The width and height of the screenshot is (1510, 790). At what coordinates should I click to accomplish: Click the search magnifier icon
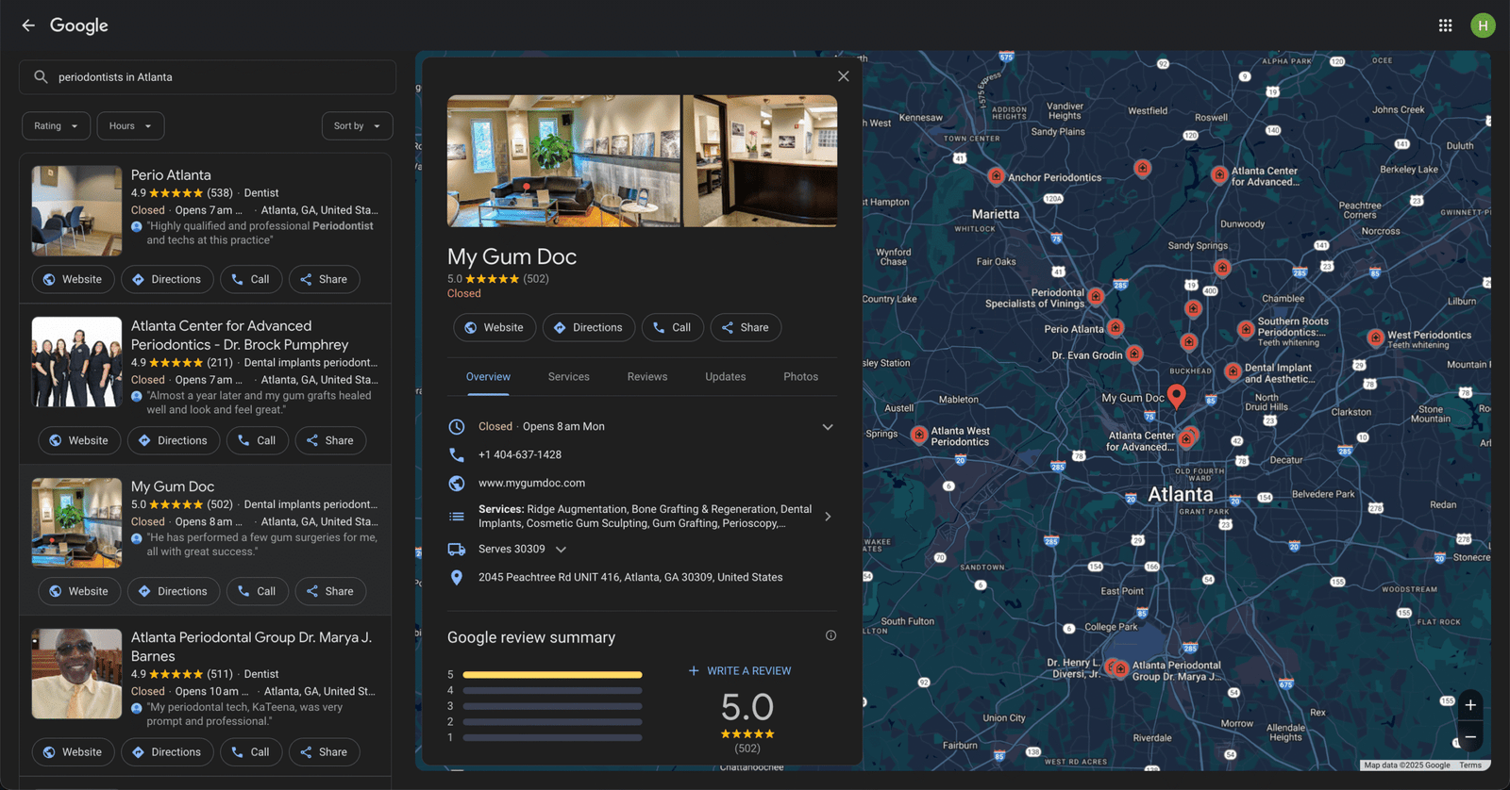(41, 77)
